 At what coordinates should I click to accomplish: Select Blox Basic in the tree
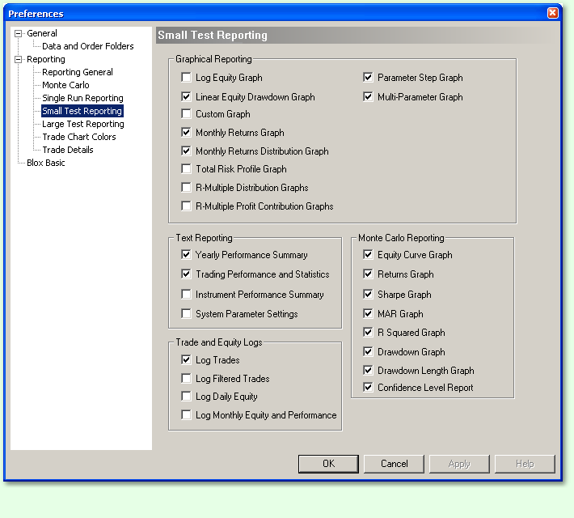[46, 163]
